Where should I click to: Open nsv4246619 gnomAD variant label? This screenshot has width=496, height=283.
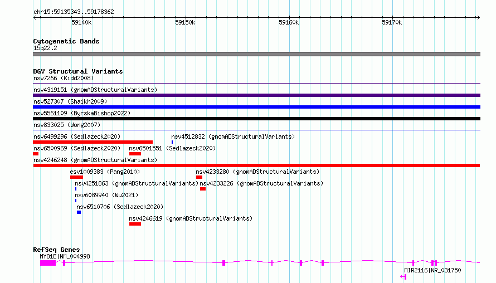191,218
